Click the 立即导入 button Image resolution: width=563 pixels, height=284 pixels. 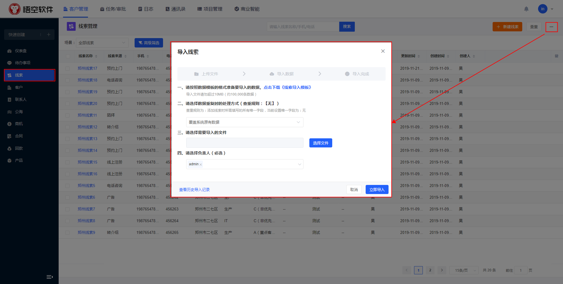coord(377,190)
